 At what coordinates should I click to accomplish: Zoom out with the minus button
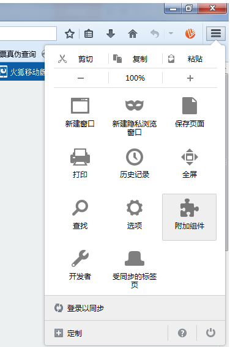81,78
